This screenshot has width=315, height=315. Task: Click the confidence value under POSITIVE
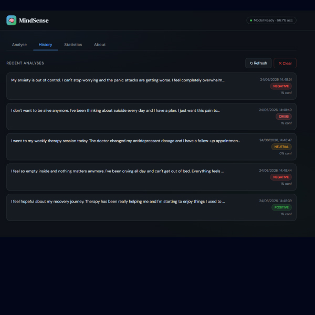286,214
